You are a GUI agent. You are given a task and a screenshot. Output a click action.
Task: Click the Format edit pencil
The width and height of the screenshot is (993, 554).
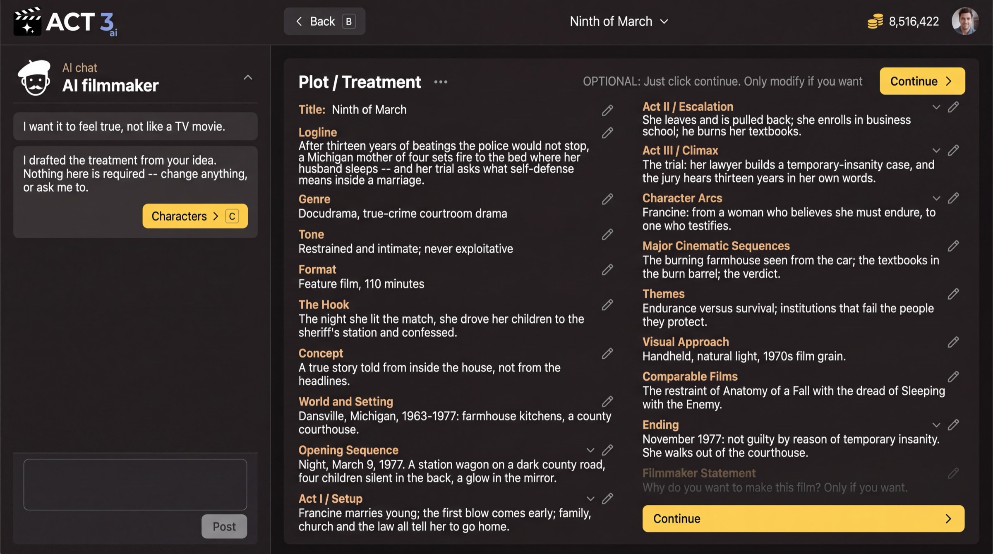(x=607, y=270)
